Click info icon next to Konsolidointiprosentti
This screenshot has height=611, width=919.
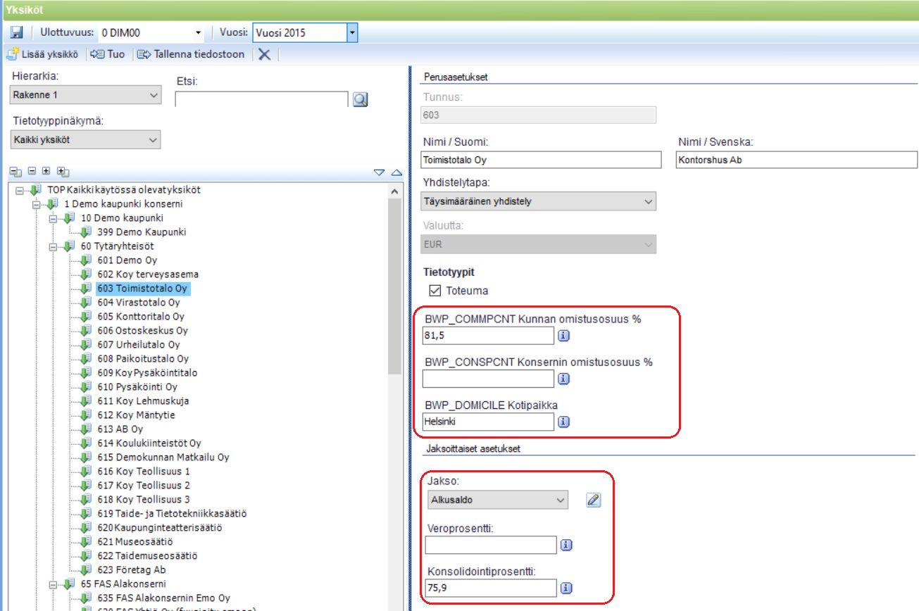[565, 588]
